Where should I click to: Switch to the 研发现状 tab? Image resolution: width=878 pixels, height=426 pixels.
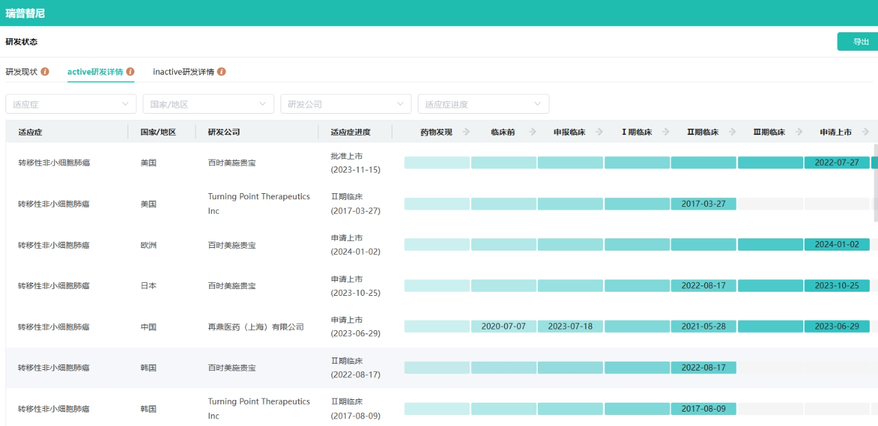coord(22,72)
